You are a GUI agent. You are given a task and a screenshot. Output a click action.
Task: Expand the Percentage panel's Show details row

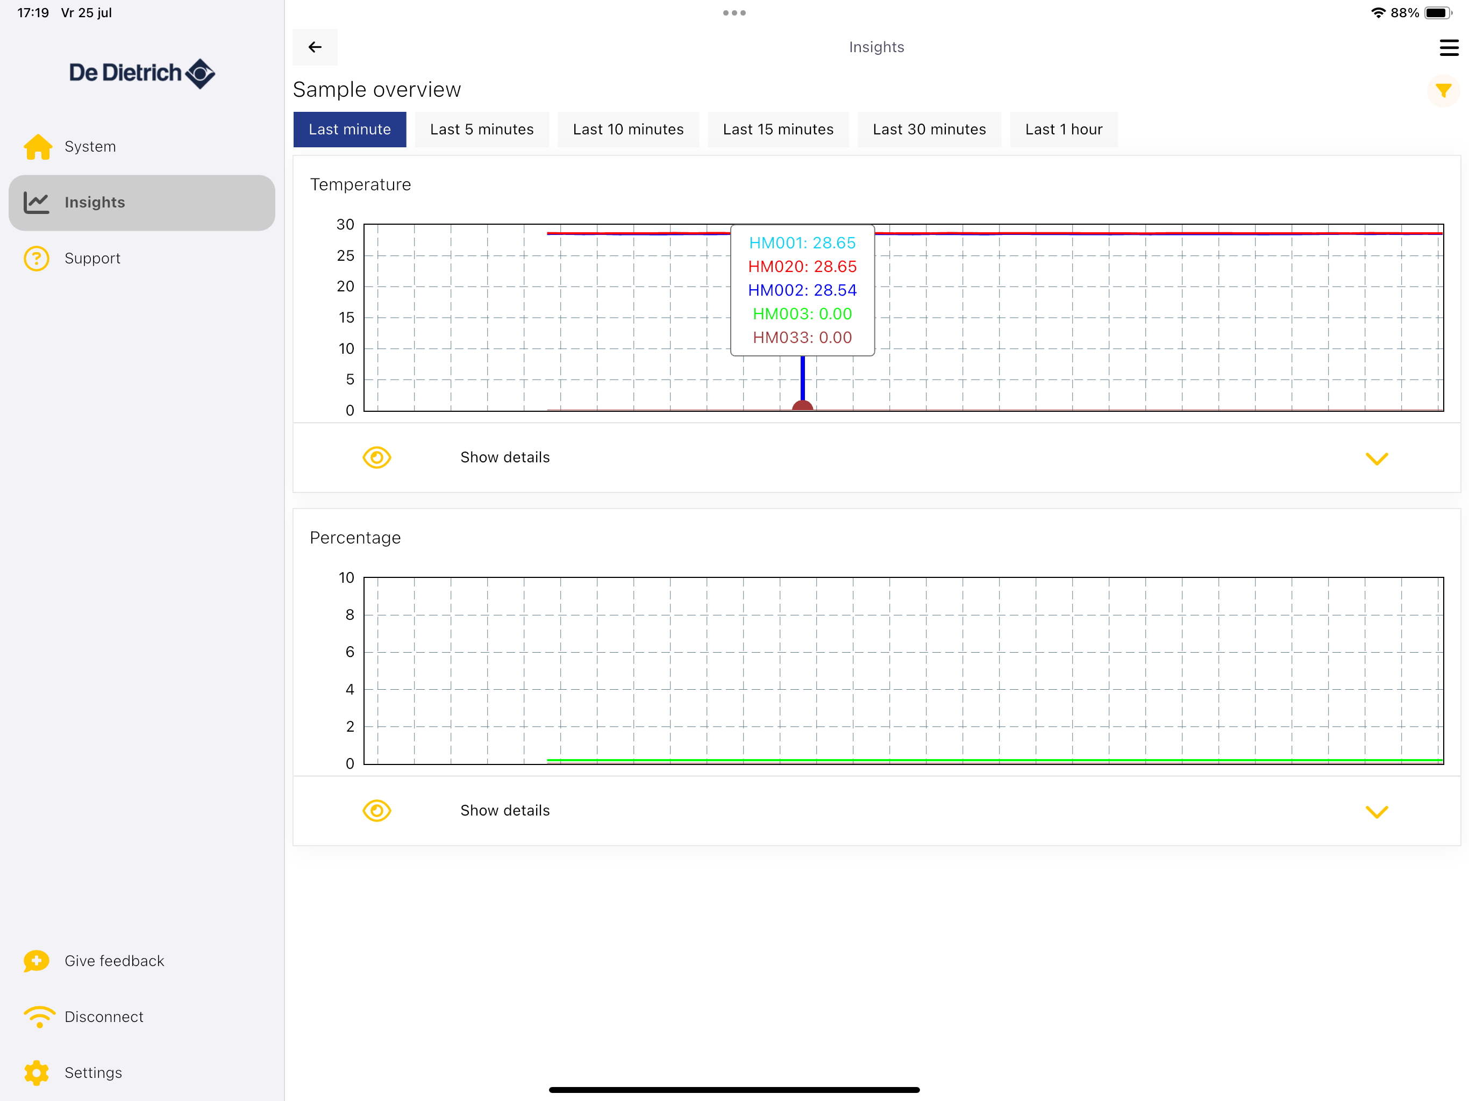tap(876, 811)
